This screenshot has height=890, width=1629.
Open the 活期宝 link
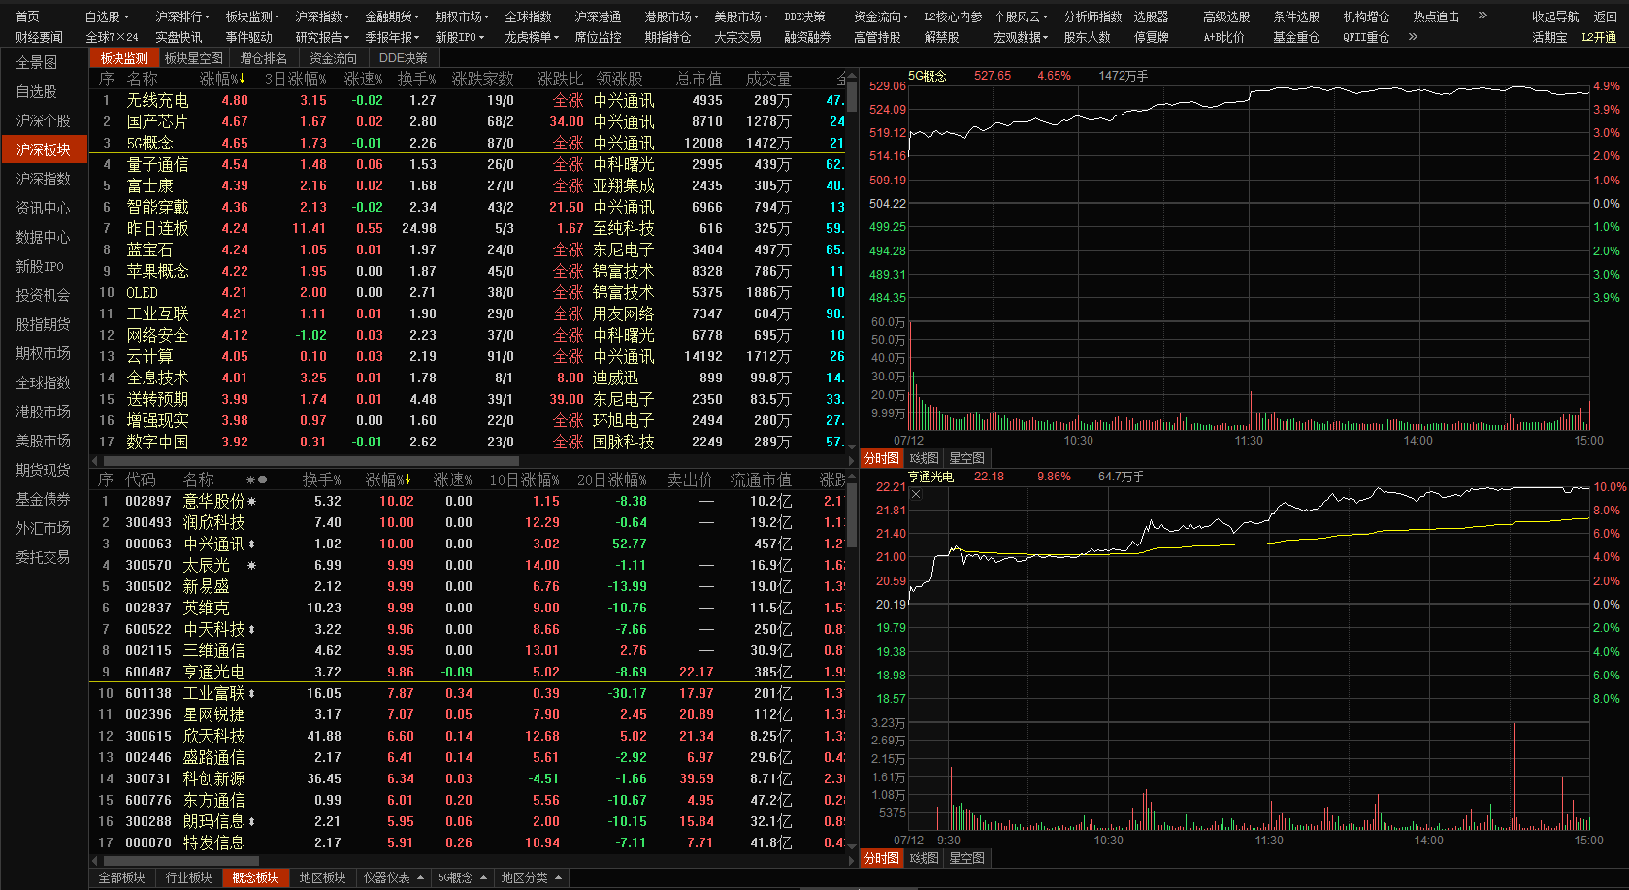click(x=1549, y=37)
